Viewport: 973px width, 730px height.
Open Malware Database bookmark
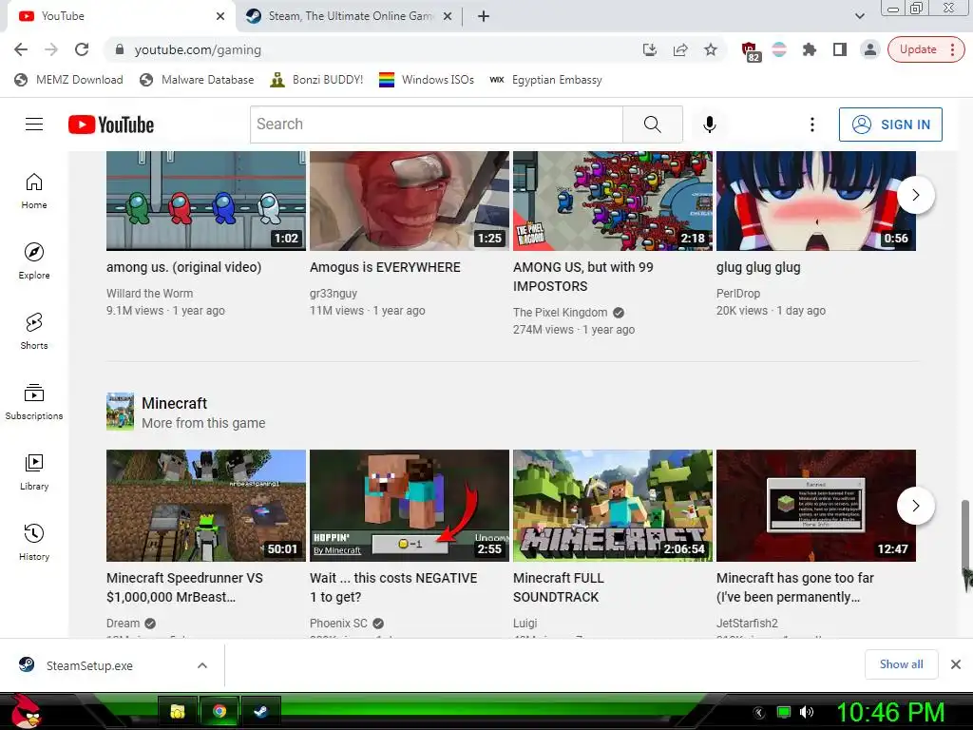coord(198,80)
